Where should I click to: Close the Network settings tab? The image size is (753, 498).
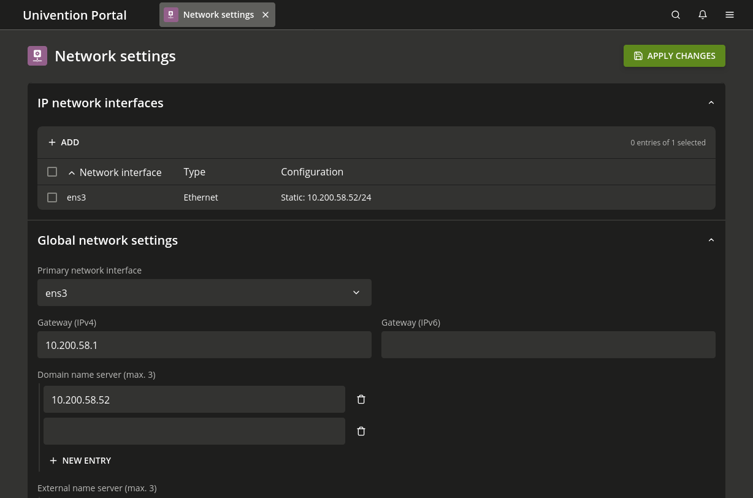(265, 15)
